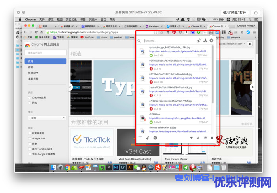Reload the page with the refresh button
Image resolution: width=277 pixels, height=193 pixels.
36,32
